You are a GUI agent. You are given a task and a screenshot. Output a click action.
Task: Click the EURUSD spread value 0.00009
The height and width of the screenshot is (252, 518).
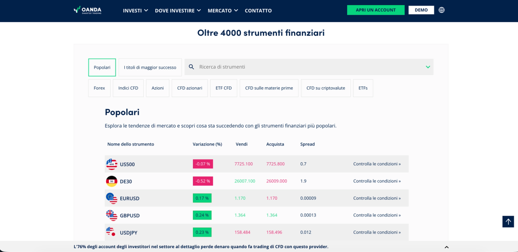(308, 198)
